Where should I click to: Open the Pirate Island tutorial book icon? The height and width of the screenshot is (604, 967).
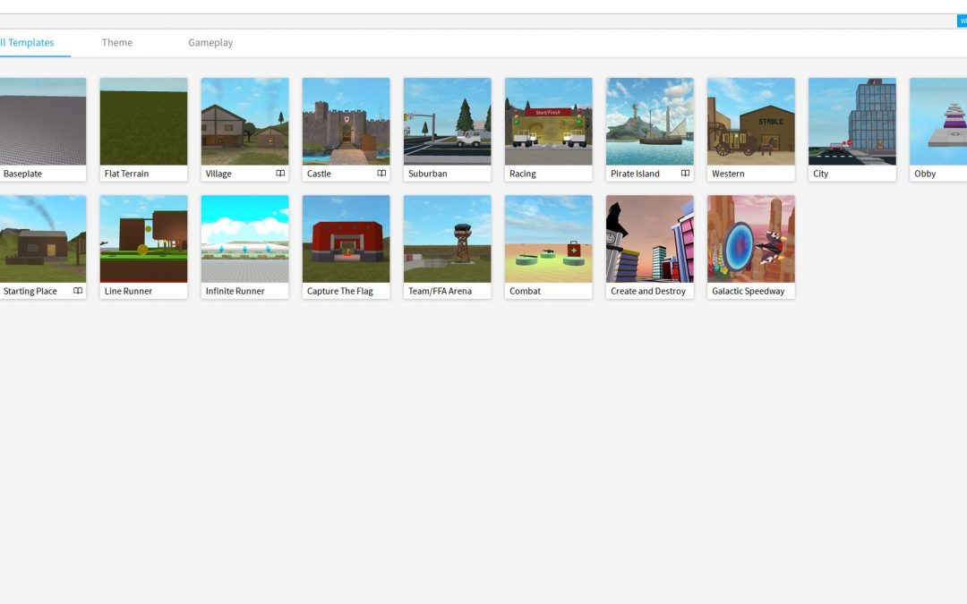click(x=685, y=174)
